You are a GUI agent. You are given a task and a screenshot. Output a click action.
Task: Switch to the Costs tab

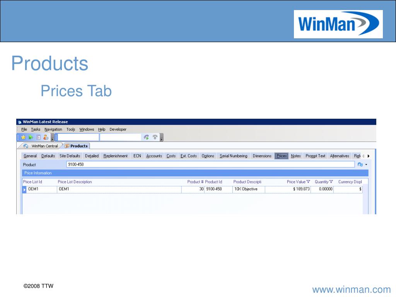171,156
